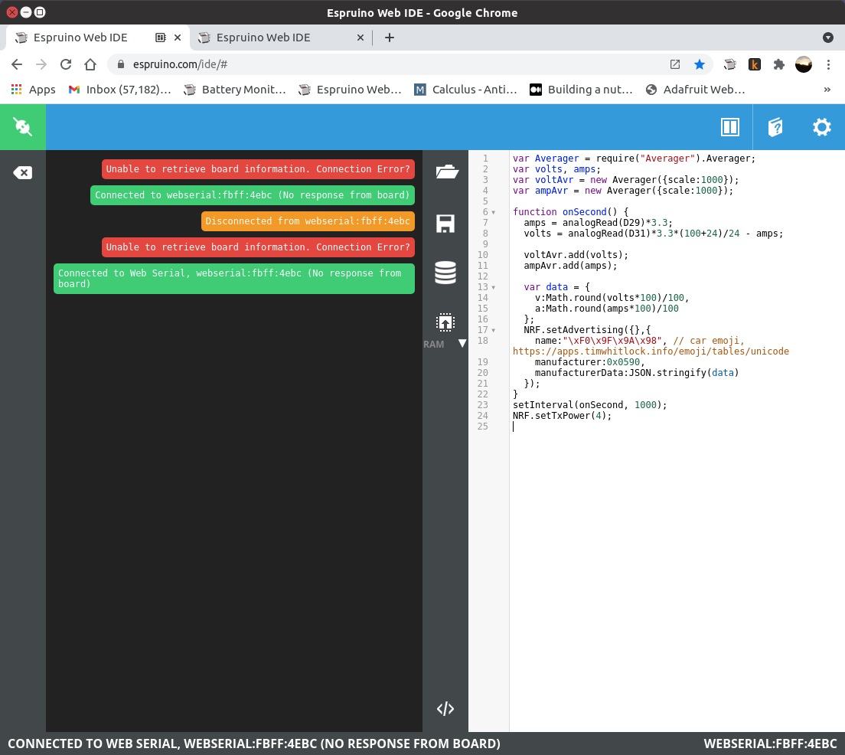Place cursor on empty line 25 in editor

pos(677,427)
